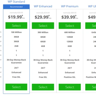The width and height of the screenshot is (96, 96).
Task: Click bottom Select button under WP Standard
Action: (16, 87)
